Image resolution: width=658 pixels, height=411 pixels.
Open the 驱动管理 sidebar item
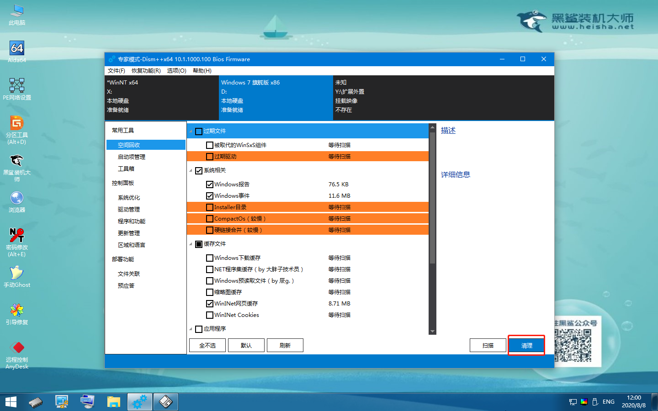point(129,210)
